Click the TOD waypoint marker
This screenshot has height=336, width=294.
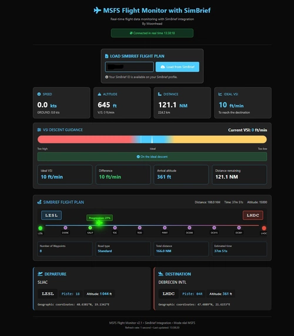click(139, 227)
